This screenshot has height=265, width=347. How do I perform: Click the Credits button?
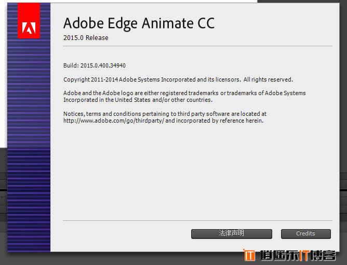pos(306,234)
